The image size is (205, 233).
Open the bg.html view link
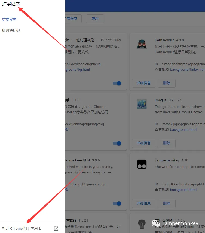(78, 70)
